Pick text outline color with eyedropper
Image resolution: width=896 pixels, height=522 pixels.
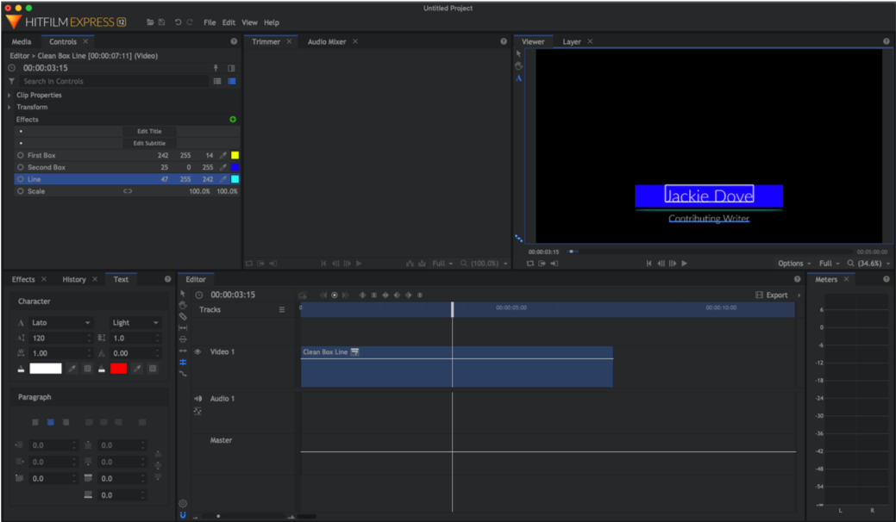pos(137,369)
